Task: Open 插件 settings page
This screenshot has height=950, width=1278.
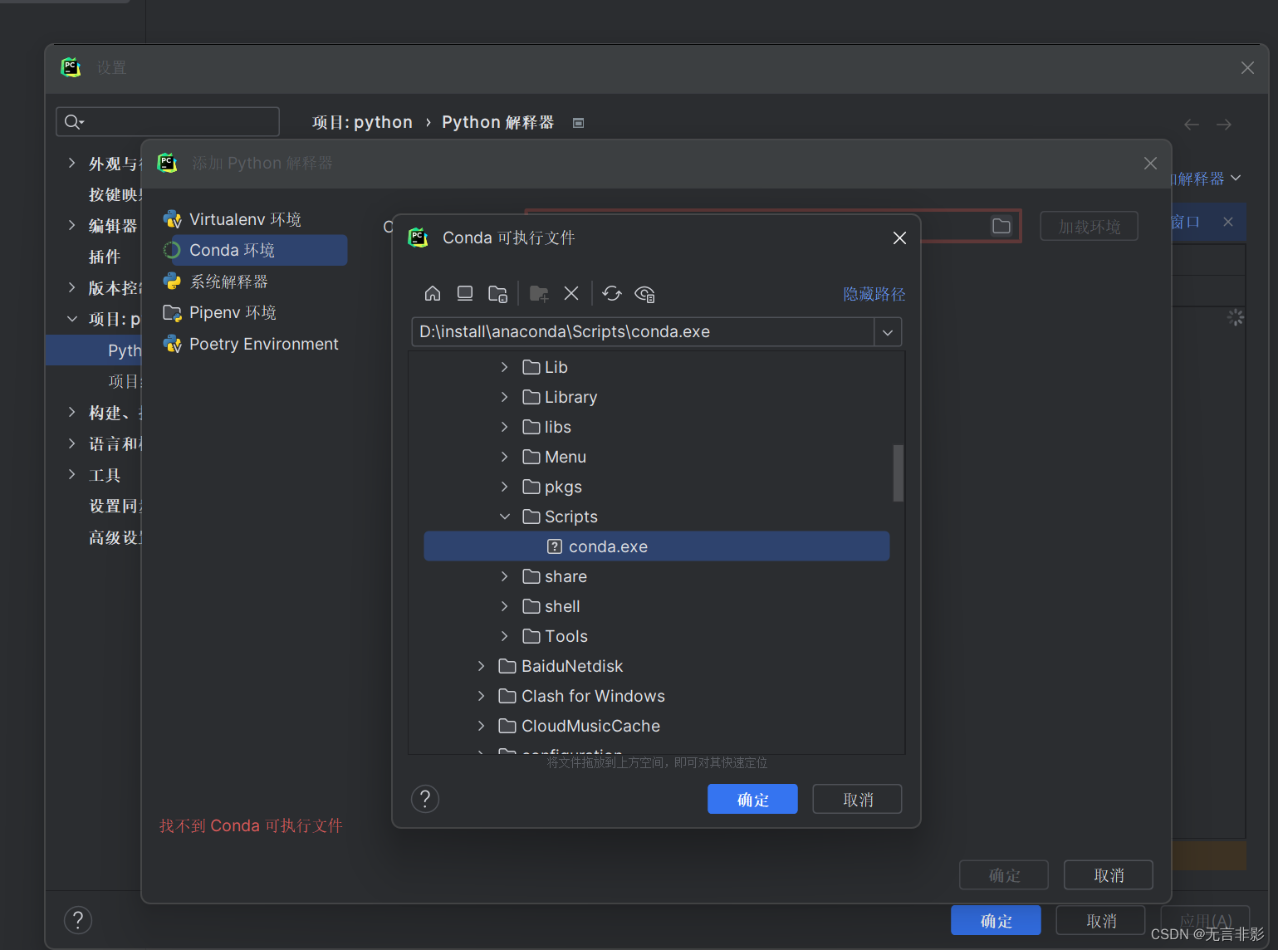Action: (105, 257)
